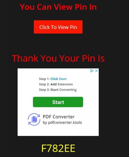The width and height of the screenshot is (129, 157).
Task: Select the Step 3: Start Converting line
Action: tap(58, 90)
